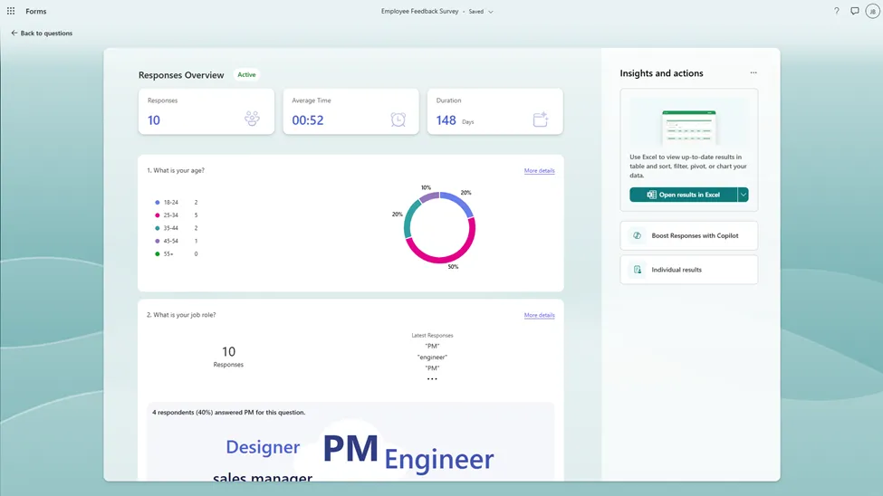Click the 'What is your age?' question title
The width and height of the screenshot is (883, 496).
coord(176,170)
